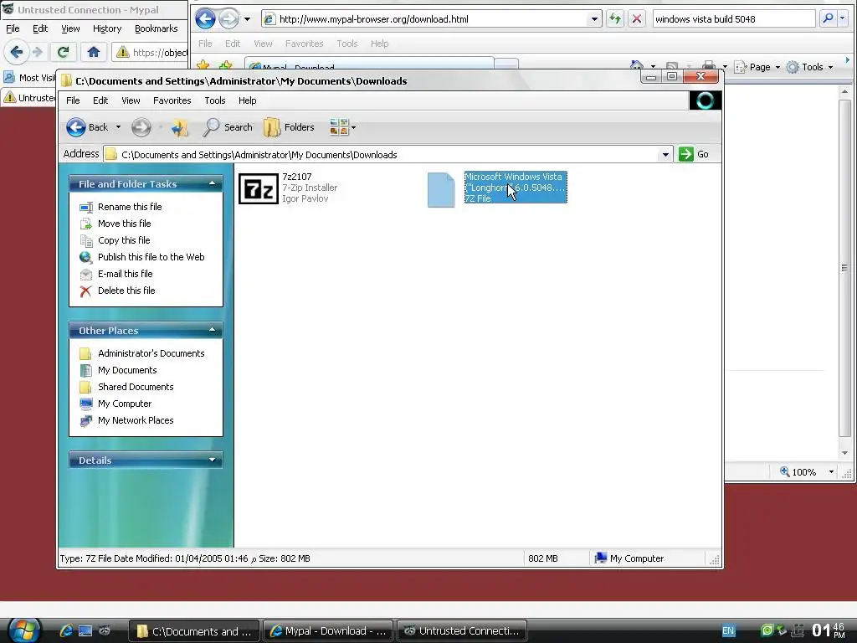Click Internet Explorer Refresh icon
857x643 pixels.
[x=615, y=19]
